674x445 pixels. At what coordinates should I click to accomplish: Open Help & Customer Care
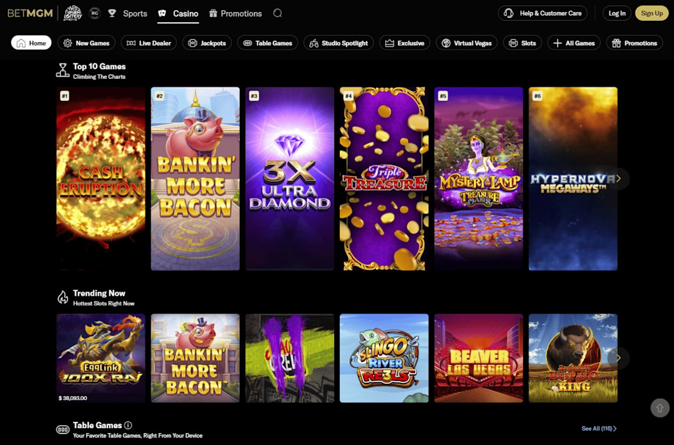[542, 13]
